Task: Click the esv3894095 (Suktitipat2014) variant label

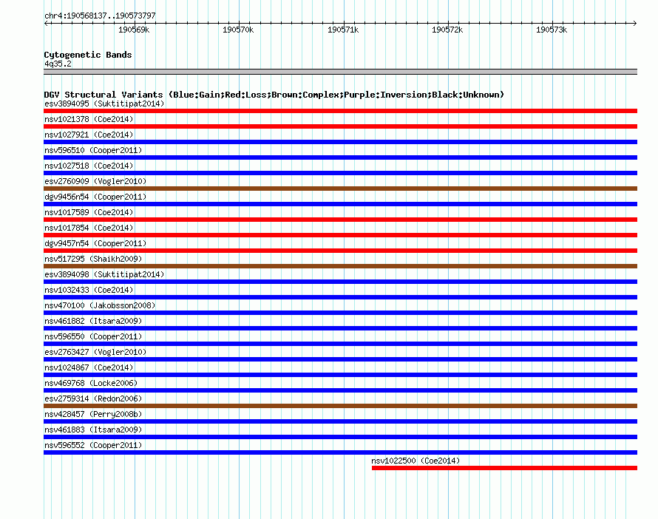Action: pos(104,104)
